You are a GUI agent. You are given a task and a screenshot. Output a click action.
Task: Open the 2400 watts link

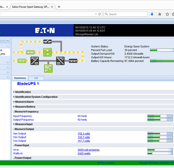tap(84, 153)
